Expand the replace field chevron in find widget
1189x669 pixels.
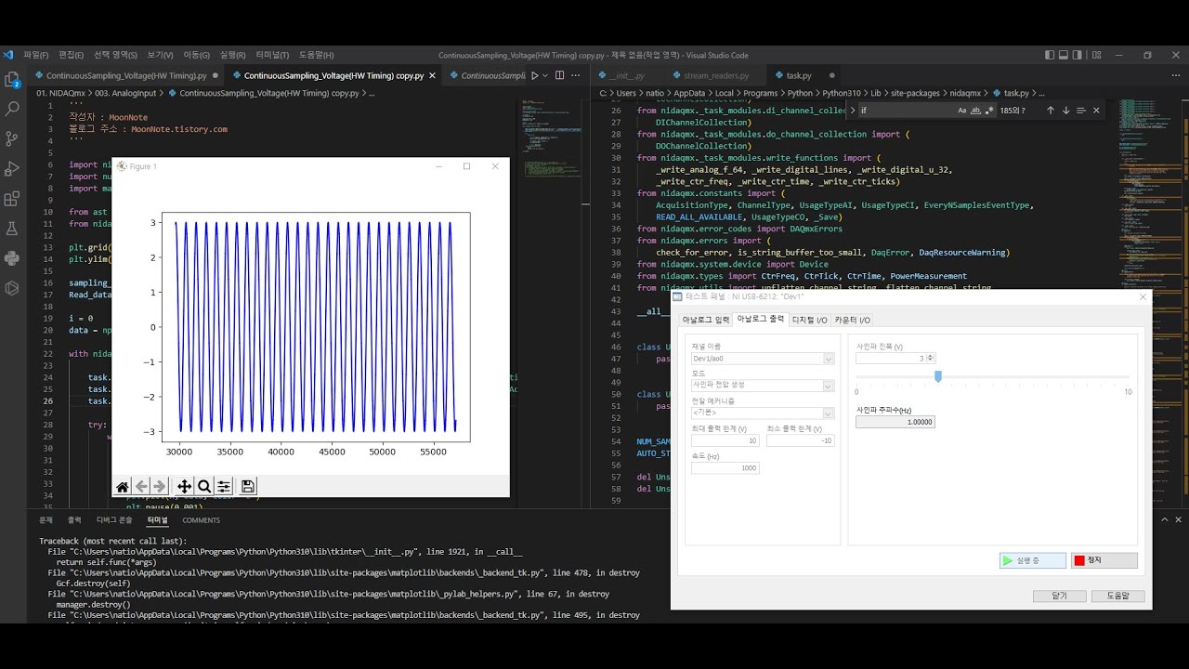851,111
